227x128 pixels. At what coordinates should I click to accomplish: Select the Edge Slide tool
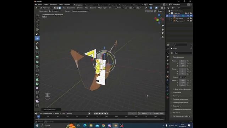(x=37, y=92)
